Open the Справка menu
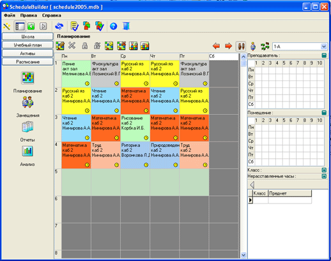 coord(52,15)
